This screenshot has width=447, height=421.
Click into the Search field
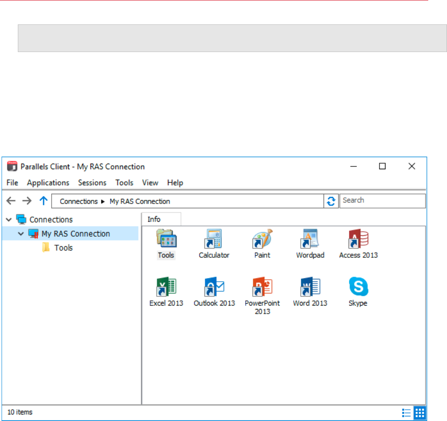coord(383,201)
